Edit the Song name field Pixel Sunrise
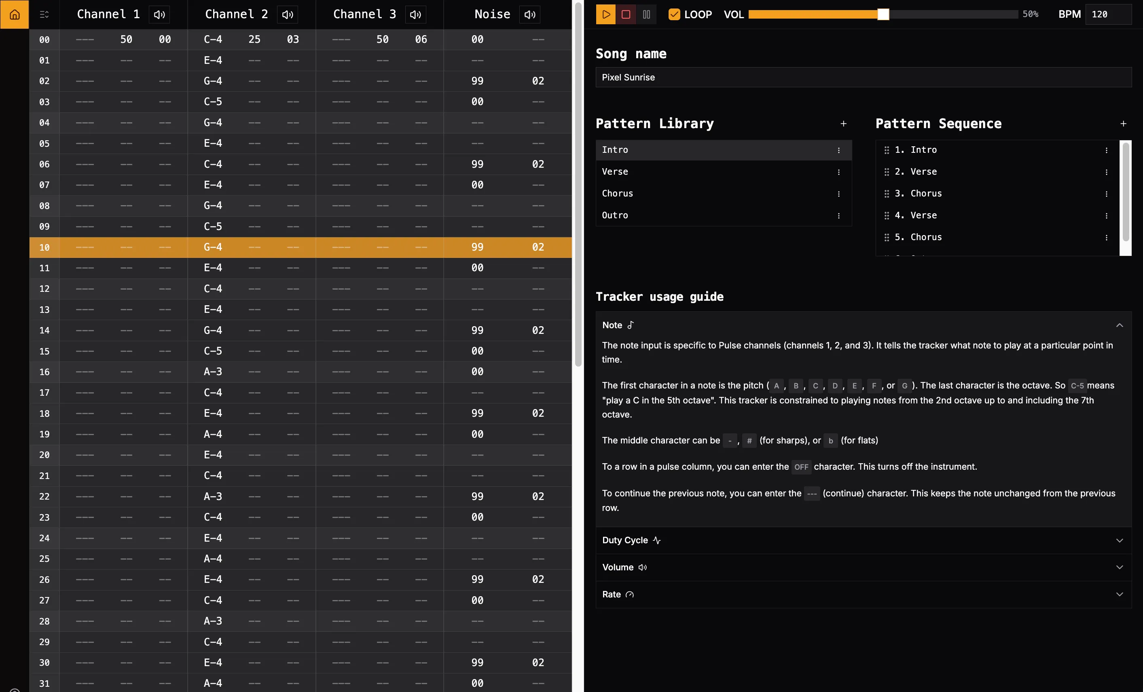 click(x=863, y=77)
